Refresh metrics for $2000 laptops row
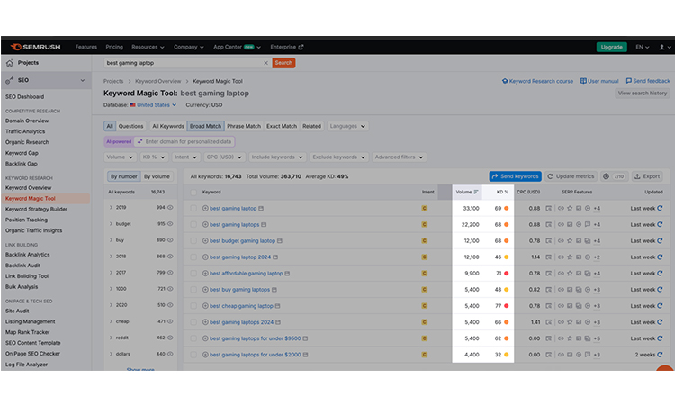This screenshot has height=405, width=675. pos(660,355)
